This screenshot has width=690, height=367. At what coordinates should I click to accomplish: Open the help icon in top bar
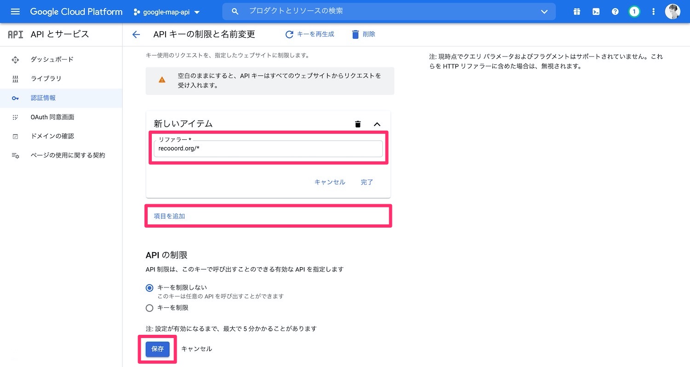(x=615, y=11)
